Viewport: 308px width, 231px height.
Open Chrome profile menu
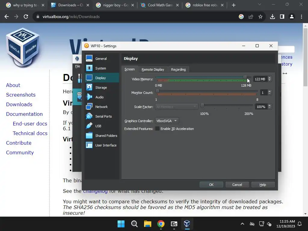292,17
